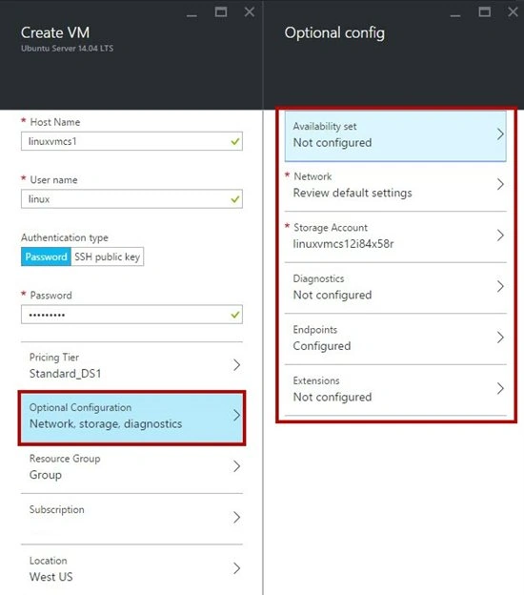Select Password authentication type
Viewport: 524px width, 595px height.
pos(46,256)
